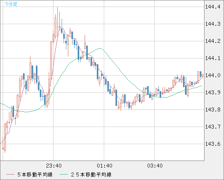This screenshot has width=224, height=180.
Task: Click the 144.1 price axis label
Action: pos(213,58)
